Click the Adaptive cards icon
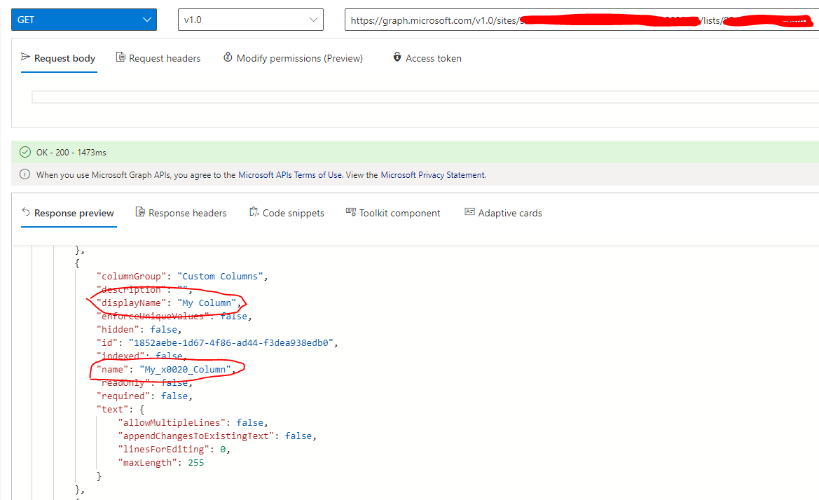 [x=469, y=212]
